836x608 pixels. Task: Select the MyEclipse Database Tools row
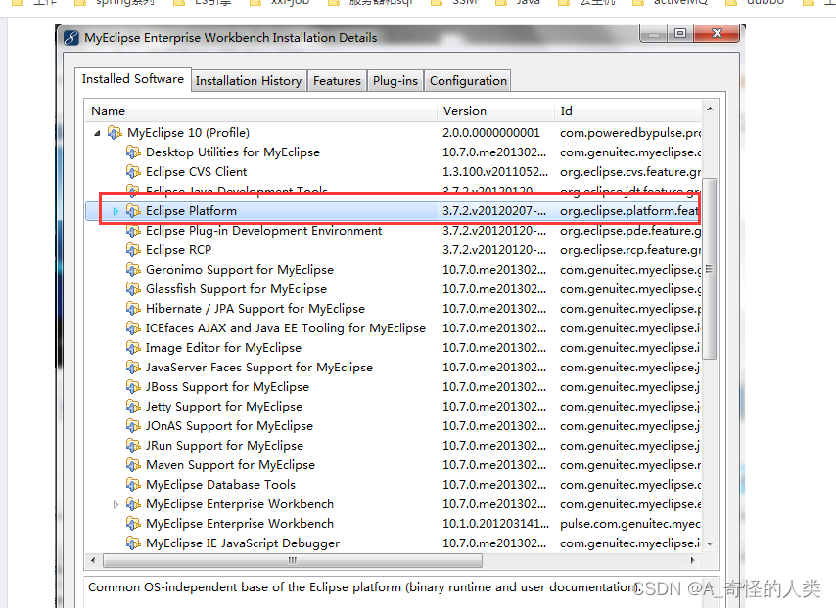[394, 485]
